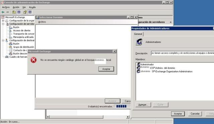Image resolution: width=214 pixels, height=124 pixels.
Task: Click the Forward arrow toolbar icon
Action: pyautogui.click(x=7, y=12)
